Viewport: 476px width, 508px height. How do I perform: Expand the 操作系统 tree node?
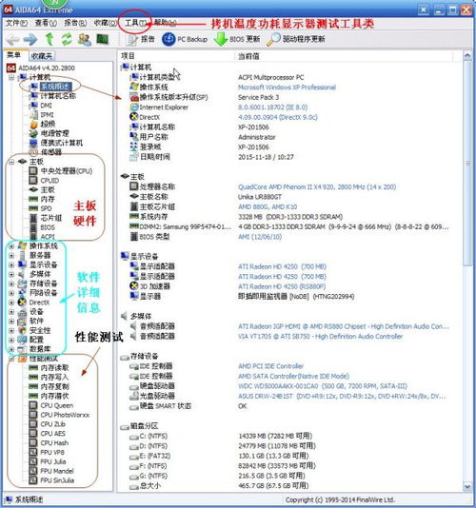coord(11,246)
